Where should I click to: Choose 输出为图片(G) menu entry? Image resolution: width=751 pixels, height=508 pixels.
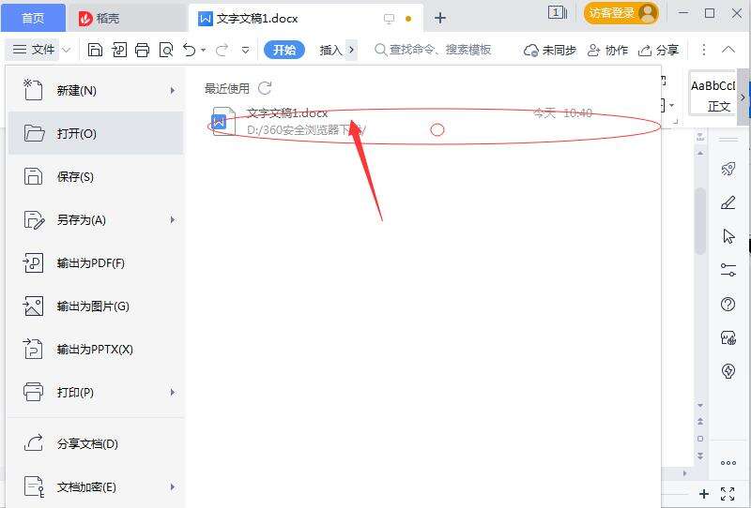coord(96,306)
